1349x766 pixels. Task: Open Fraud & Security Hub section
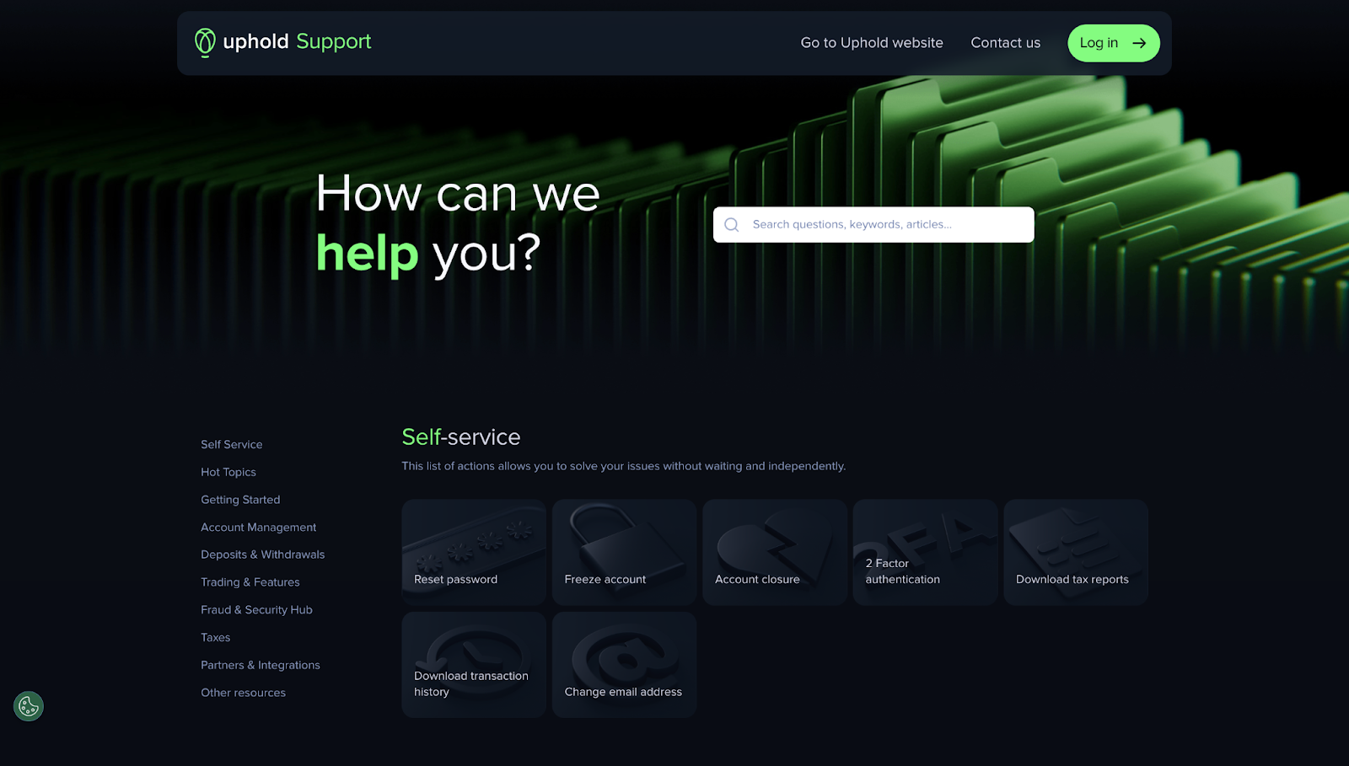pos(257,610)
